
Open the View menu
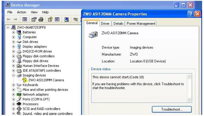tap(34, 12)
